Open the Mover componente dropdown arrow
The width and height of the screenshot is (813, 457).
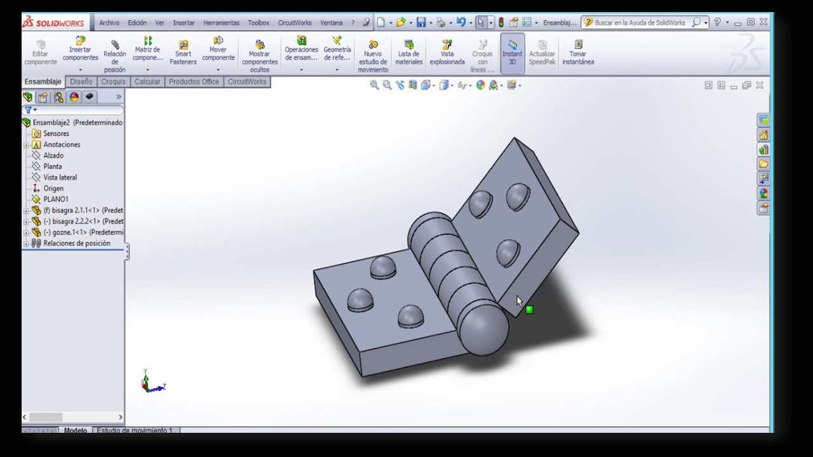pos(218,70)
